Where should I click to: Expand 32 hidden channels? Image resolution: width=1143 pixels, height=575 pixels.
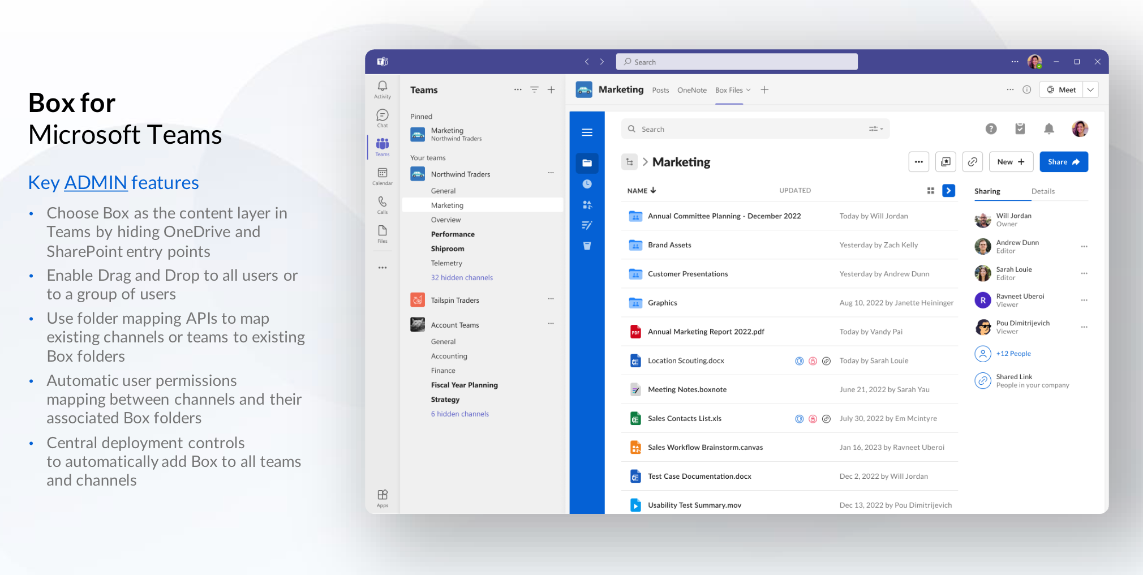tap(462, 277)
